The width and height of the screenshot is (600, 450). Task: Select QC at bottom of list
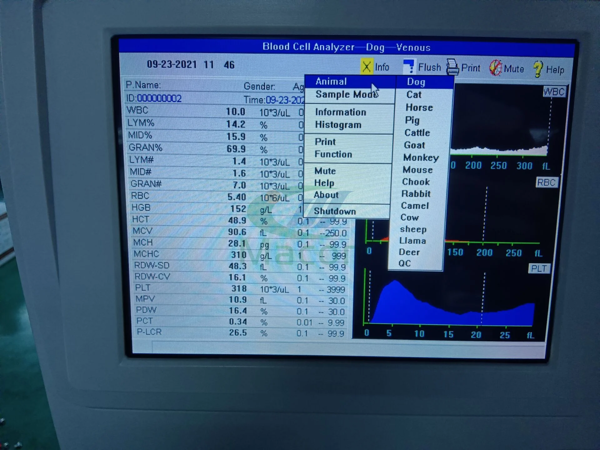click(404, 263)
